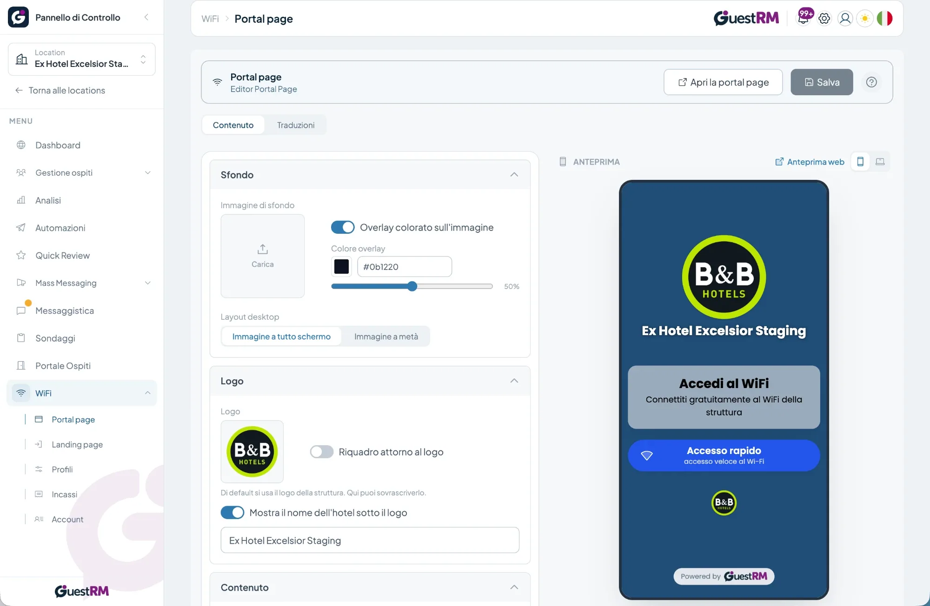Open Landing page under WiFi
Image resolution: width=930 pixels, height=606 pixels.
coord(77,444)
